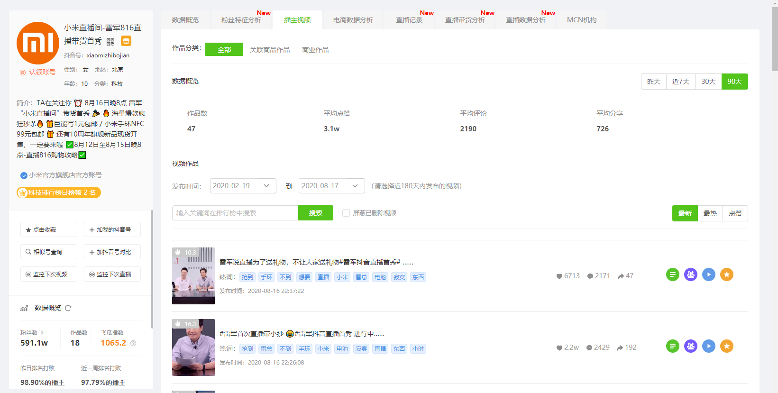Click the 加我的抖音号 button
Viewport: 778px width, 393px height.
point(112,229)
